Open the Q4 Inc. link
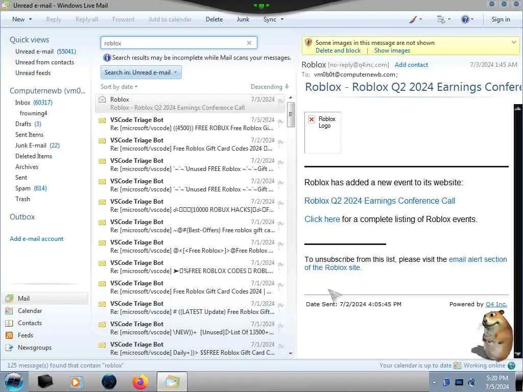 tap(496, 304)
